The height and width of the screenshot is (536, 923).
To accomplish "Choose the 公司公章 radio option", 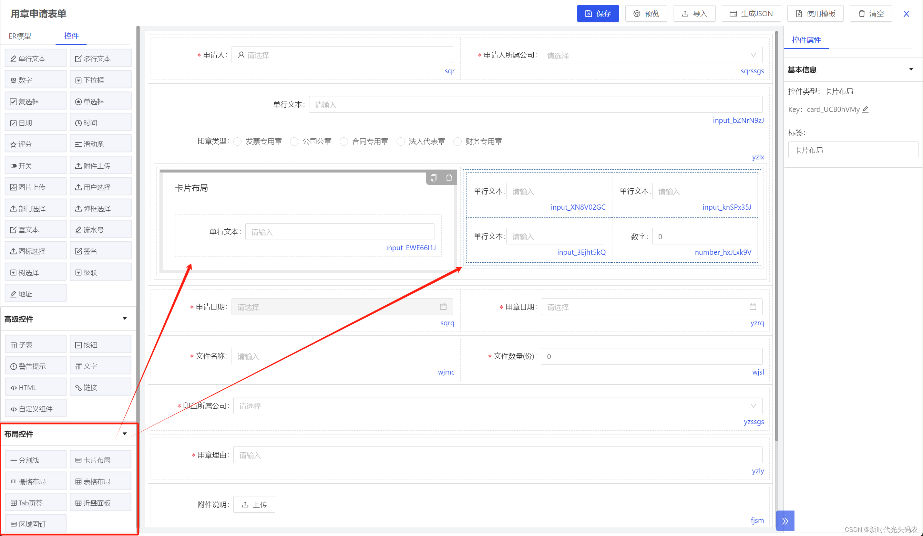I will pos(294,141).
